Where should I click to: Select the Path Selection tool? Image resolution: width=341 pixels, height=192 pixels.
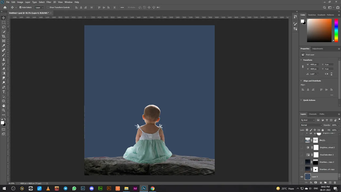[3, 96]
